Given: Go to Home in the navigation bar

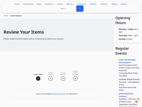Looking at the screenshot, I should click(17, 4).
